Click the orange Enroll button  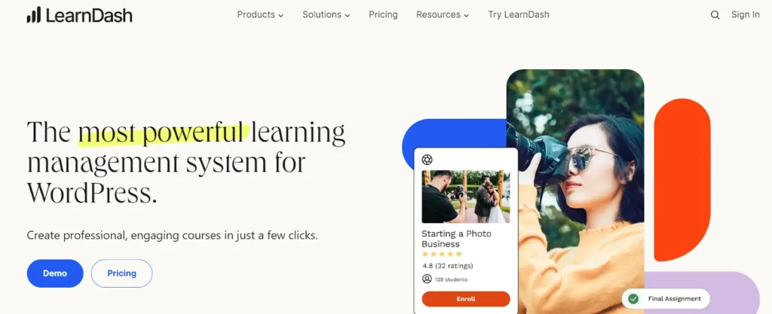[466, 299]
